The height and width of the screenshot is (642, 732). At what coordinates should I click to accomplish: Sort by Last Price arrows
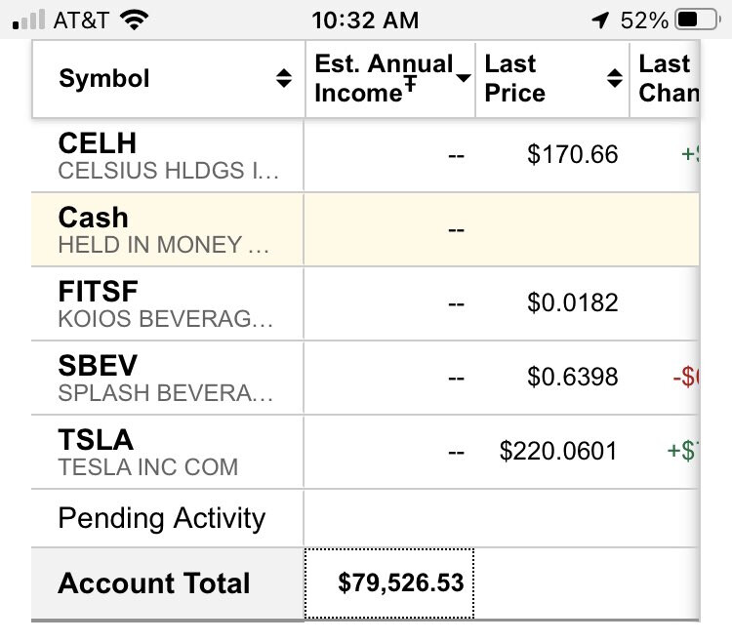[615, 78]
